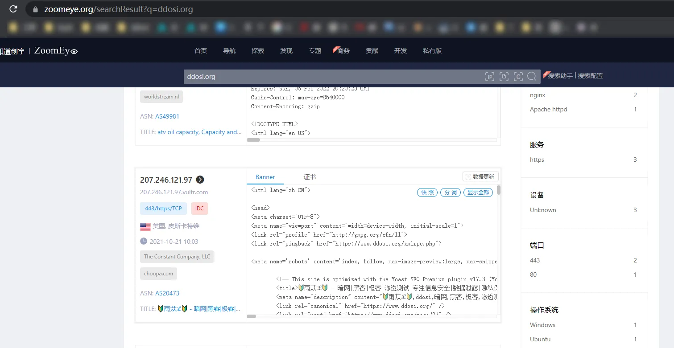
Task: Click the C-bracket icon in the search bar
Action: click(x=518, y=77)
